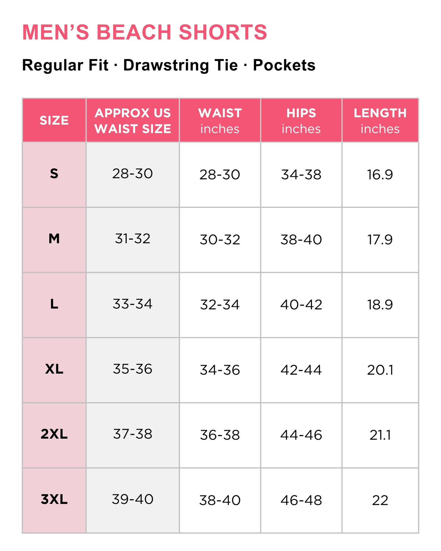441x551 pixels.
Task: Click the SIZE column header
Action: 54,120
